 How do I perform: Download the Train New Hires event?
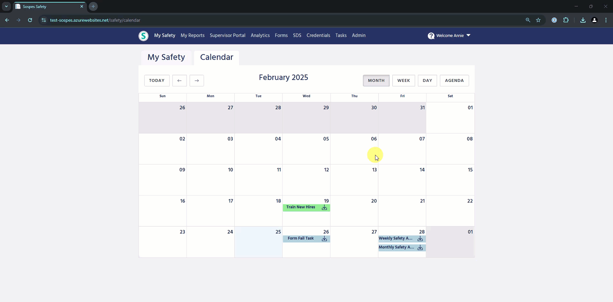click(324, 208)
